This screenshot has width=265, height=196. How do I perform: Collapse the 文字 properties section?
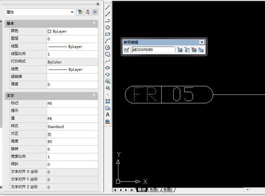tap(94, 95)
